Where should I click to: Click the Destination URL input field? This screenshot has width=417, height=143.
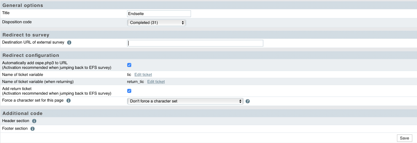195,43
